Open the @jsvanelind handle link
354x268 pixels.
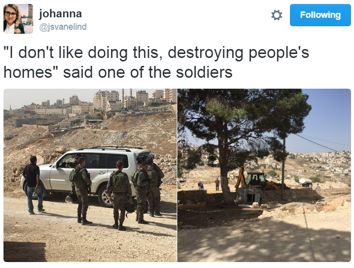(x=63, y=27)
